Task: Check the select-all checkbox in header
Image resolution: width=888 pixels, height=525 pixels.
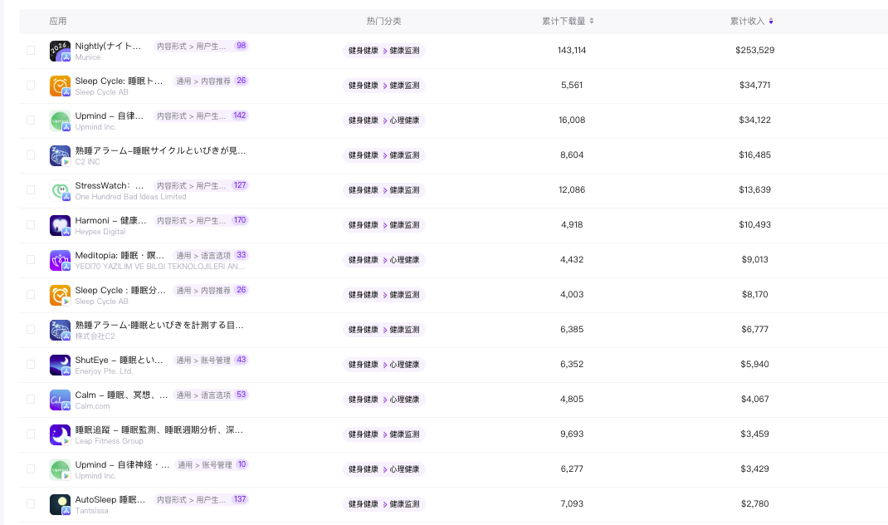Action: pyautogui.click(x=31, y=21)
